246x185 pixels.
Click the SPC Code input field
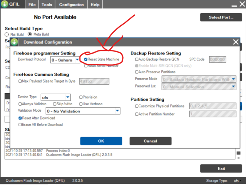pos(217,59)
